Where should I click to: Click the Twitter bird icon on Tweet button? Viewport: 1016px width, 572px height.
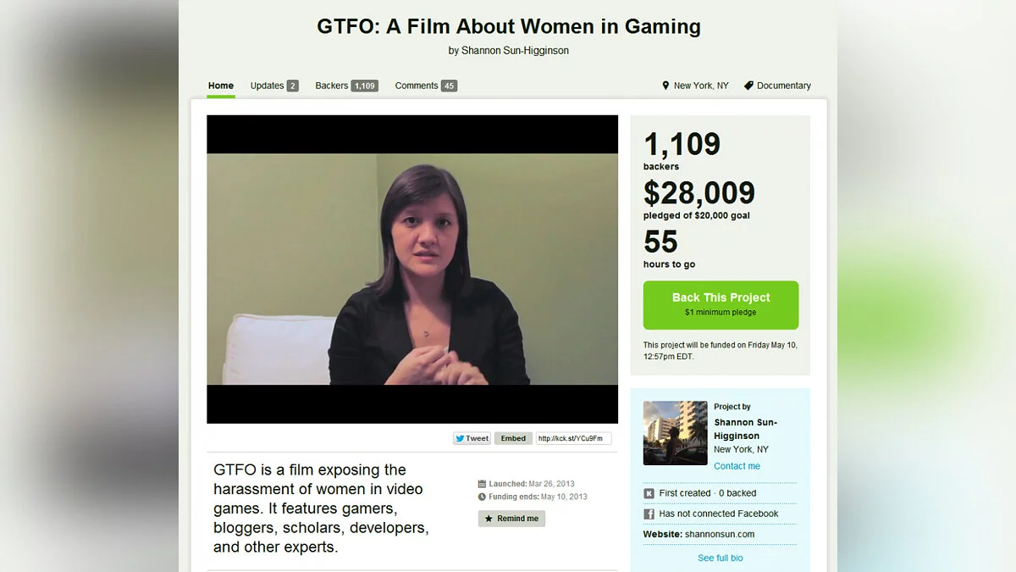460,438
